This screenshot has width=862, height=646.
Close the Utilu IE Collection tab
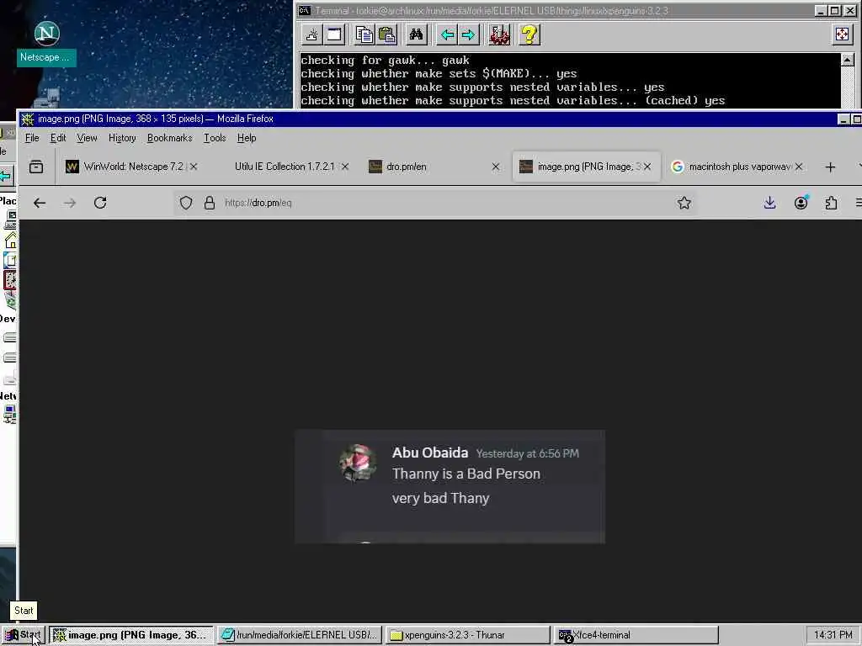pos(344,167)
